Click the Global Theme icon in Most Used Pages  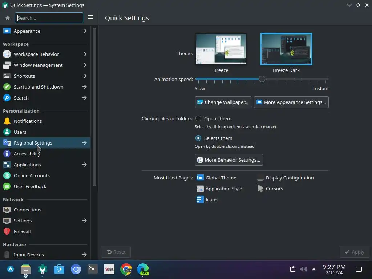tap(200, 178)
